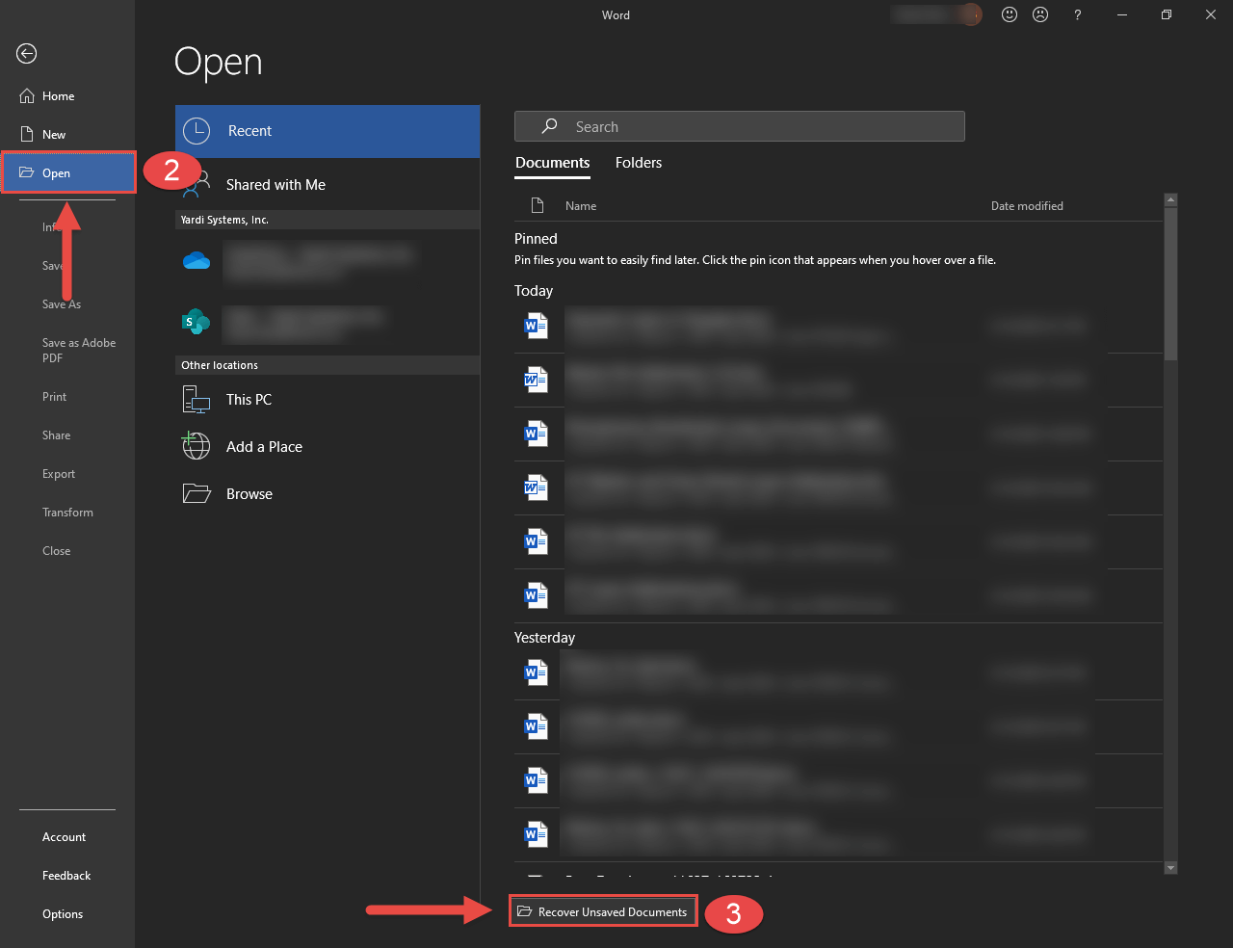
Task: Select Transform in the sidebar
Action: click(67, 513)
